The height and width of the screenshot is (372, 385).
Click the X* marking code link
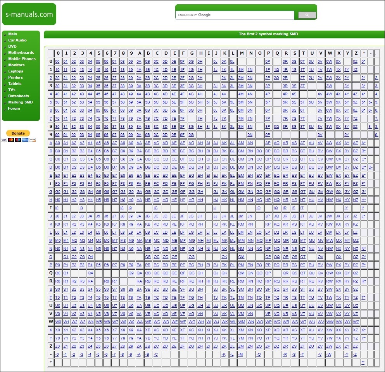pyautogui.click(x=363, y=330)
